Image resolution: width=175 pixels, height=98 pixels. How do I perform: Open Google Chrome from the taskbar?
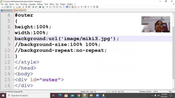(x=78, y=96)
